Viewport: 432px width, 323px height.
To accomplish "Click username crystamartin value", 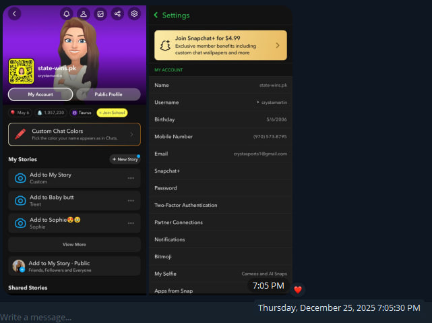I will (x=274, y=102).
